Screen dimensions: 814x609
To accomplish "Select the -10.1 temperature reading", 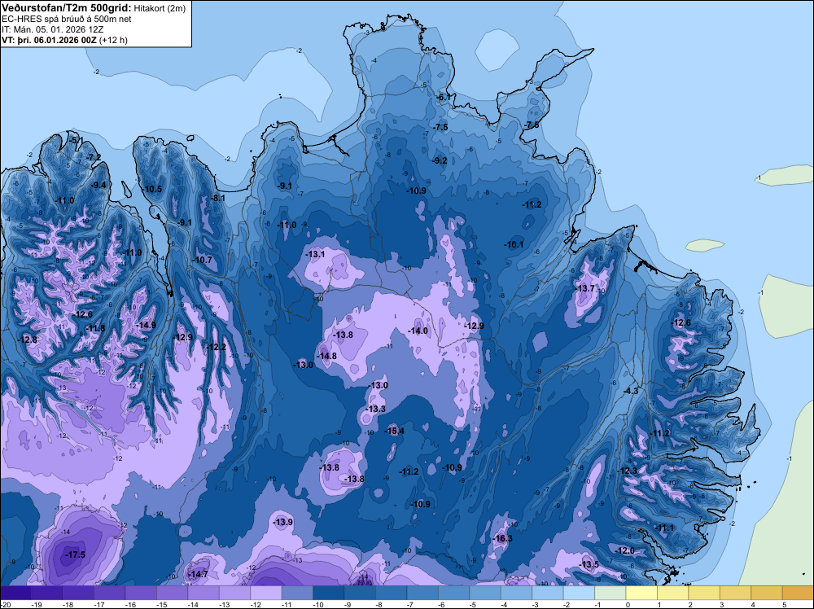I will point(514,244).
